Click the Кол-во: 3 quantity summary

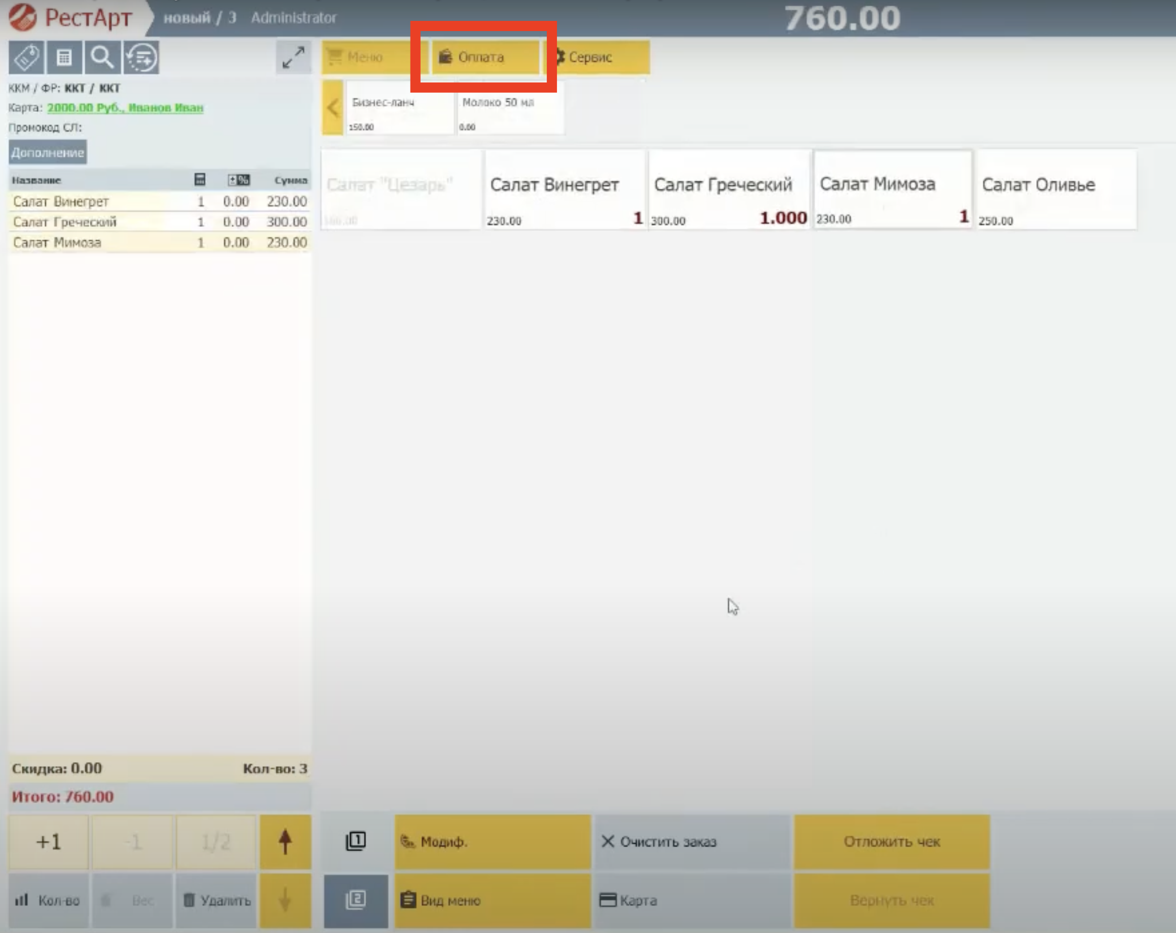(275, 768)
